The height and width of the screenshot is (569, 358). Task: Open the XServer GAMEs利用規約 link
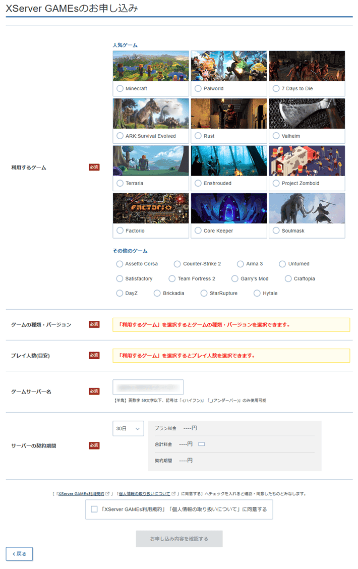tap(81, 494)
